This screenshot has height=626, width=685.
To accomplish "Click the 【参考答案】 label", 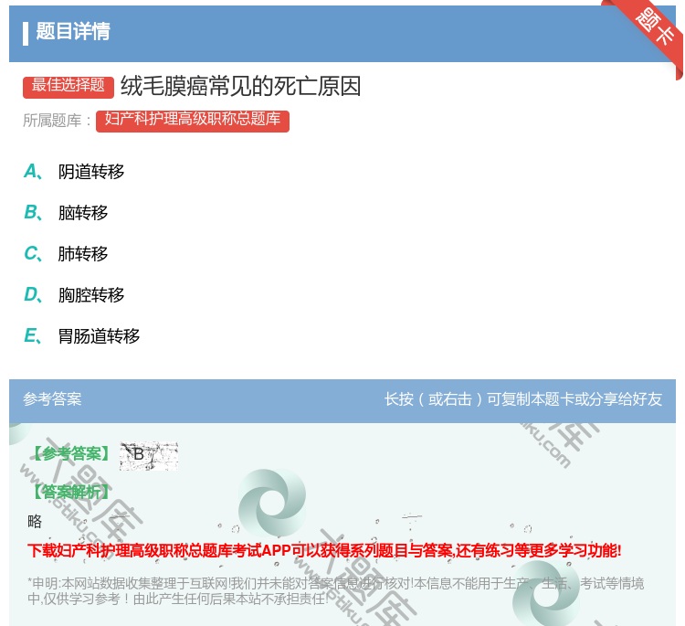I will [71, 453].
